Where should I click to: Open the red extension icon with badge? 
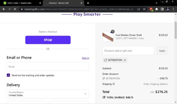click(x=151, y=9)
